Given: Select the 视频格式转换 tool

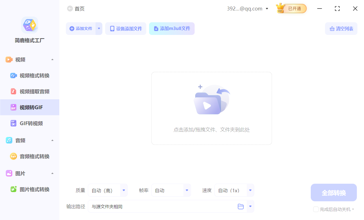Looking at the screenshot, I should pos(30,75).
